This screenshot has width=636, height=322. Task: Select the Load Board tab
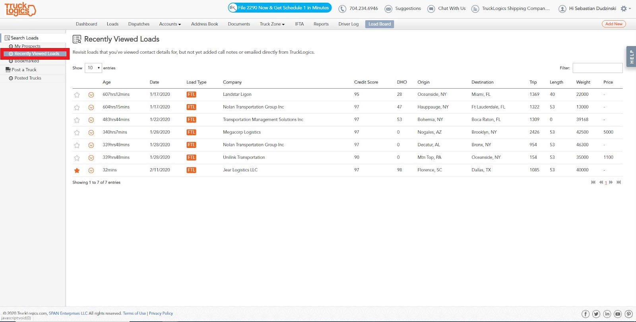[x=380, y=24]
